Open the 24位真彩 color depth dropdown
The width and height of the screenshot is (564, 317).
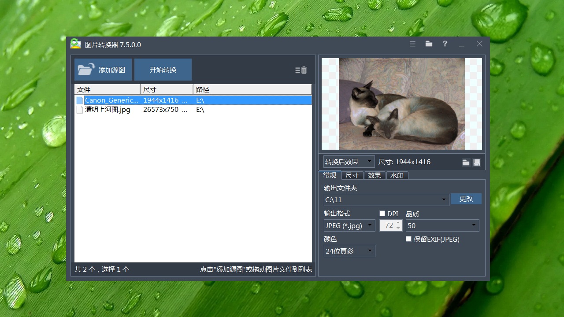[349, 251]
